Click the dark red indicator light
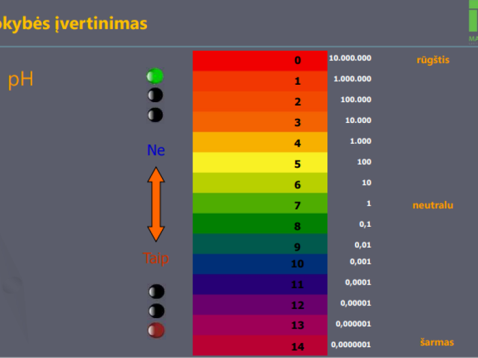Viewport: 478px width, 358px height. [x=156, y=331]
